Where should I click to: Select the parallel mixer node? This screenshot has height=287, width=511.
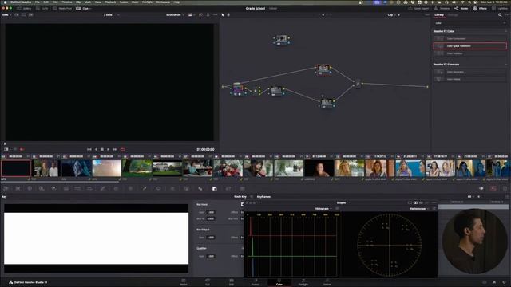(358, 84)
